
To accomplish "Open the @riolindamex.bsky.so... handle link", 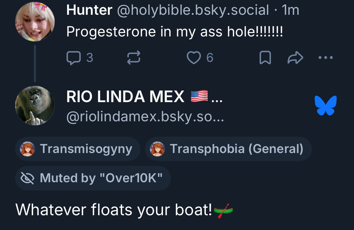I will click(x=145, y=117).
